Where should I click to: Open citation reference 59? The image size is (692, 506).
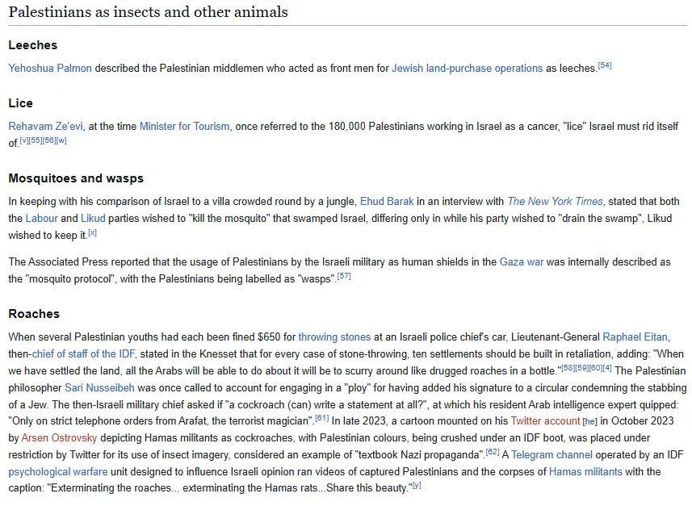pyautogui.click(x=581, y=368)
